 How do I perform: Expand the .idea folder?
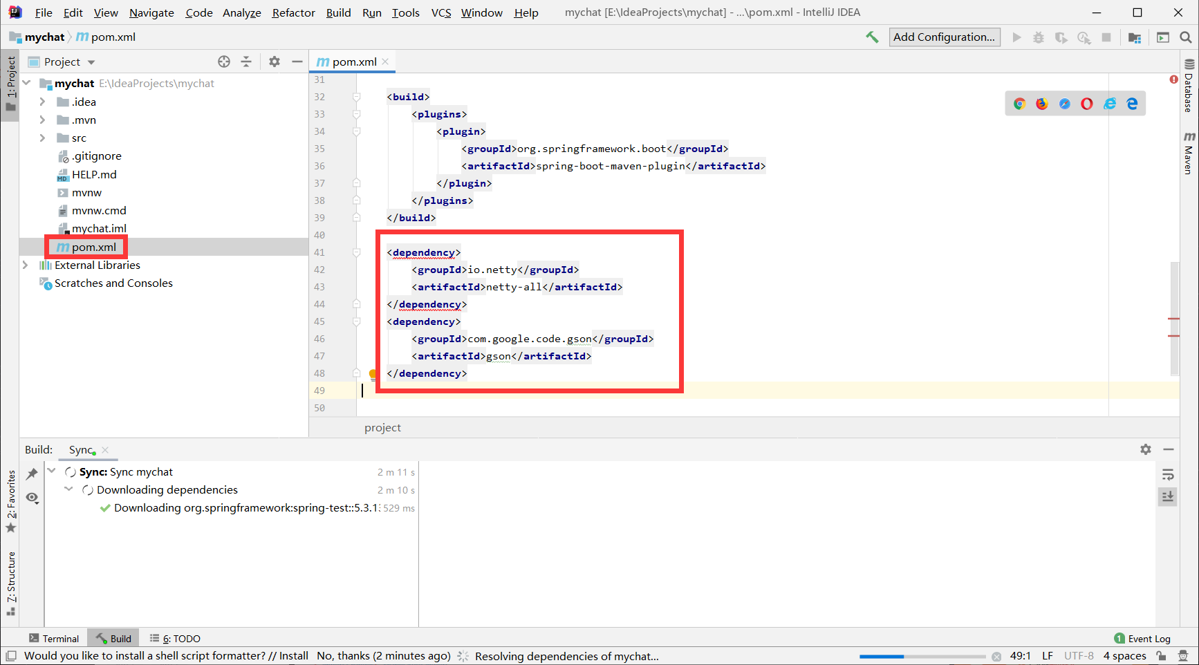click(42, 102)
